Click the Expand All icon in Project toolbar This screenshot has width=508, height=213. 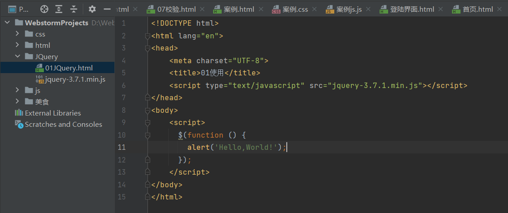click(x=59, y=9)
